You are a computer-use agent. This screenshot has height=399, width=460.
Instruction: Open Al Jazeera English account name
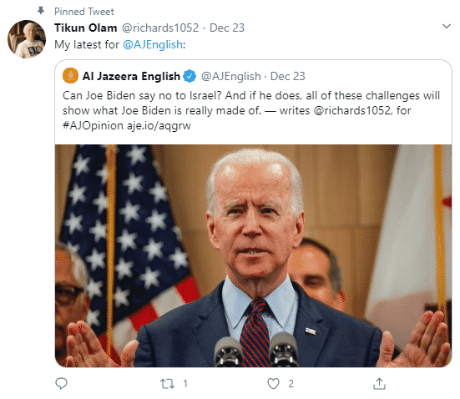point(131,76)
